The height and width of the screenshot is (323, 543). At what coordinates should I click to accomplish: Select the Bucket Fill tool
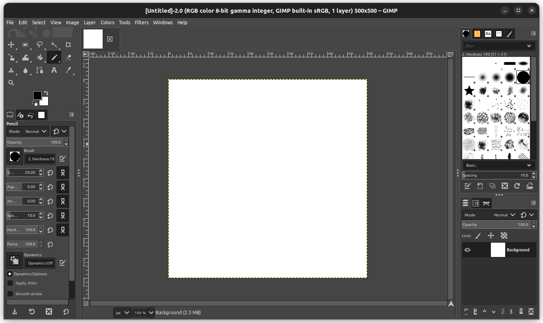40,58
